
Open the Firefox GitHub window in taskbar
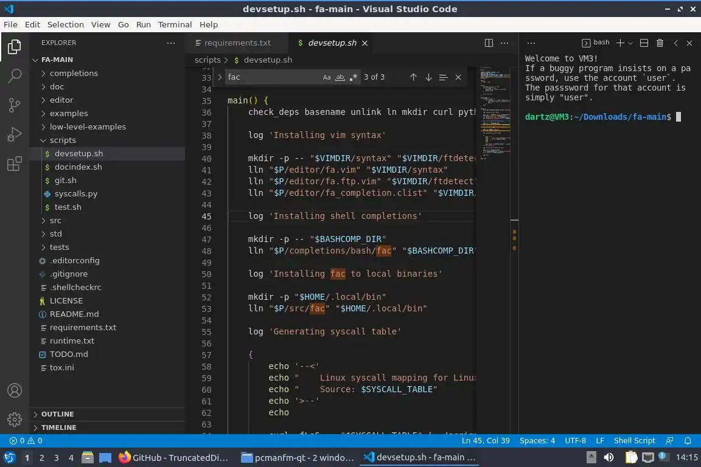point(174,457)
